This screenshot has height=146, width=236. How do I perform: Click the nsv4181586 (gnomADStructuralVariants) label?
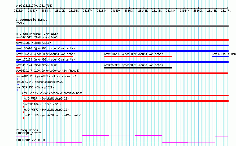click(52, 115)
